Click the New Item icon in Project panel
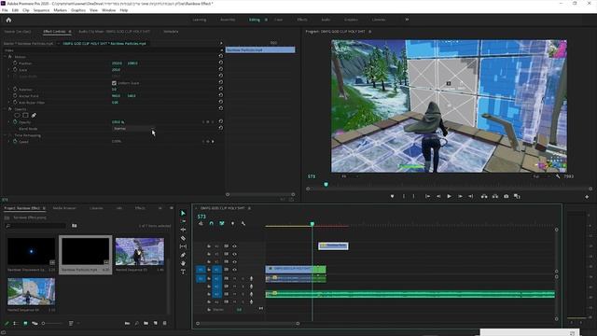597x336 pixels. [156, 323]
